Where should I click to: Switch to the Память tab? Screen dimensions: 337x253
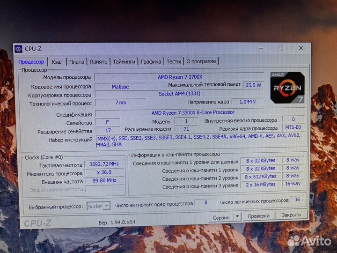coord(98,62)
